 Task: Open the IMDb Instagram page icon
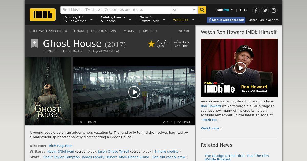click(x=274, y=10)
